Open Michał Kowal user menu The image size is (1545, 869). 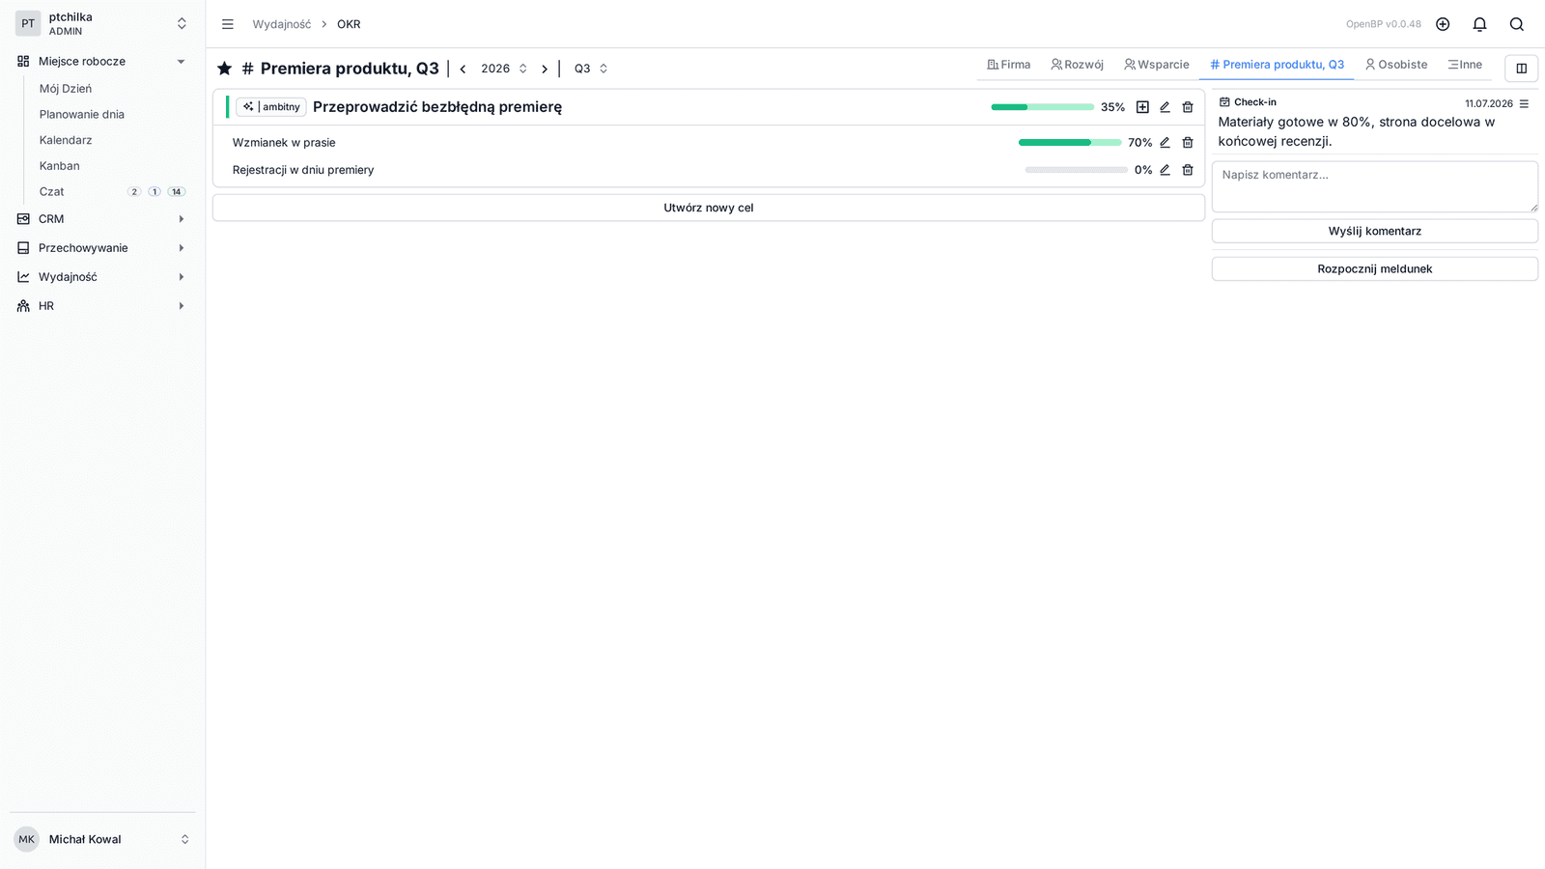(x=101, y=839)
